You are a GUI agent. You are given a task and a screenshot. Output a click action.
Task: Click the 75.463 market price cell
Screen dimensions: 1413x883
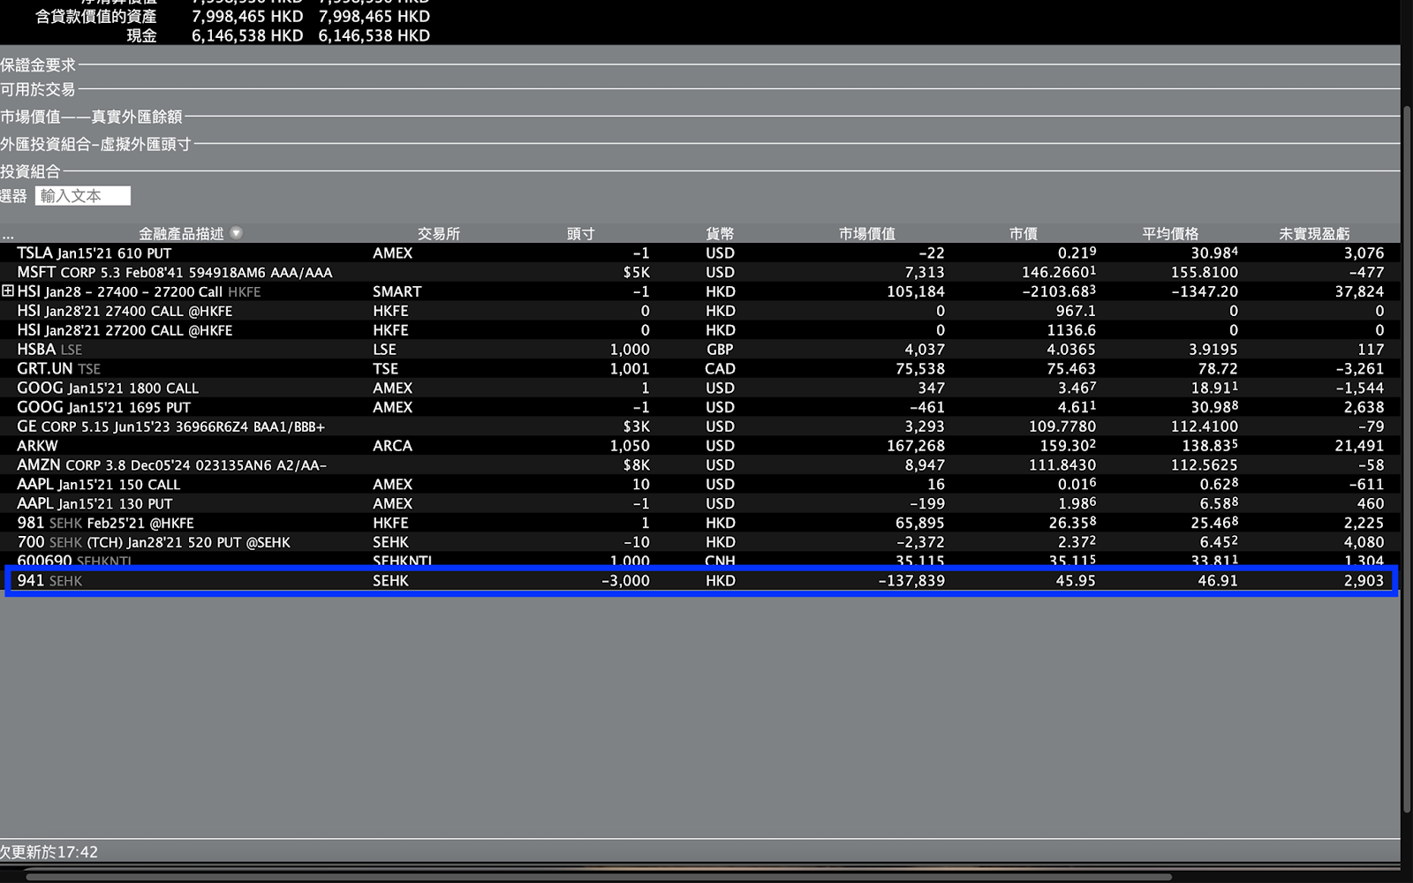click(1071, 368)
